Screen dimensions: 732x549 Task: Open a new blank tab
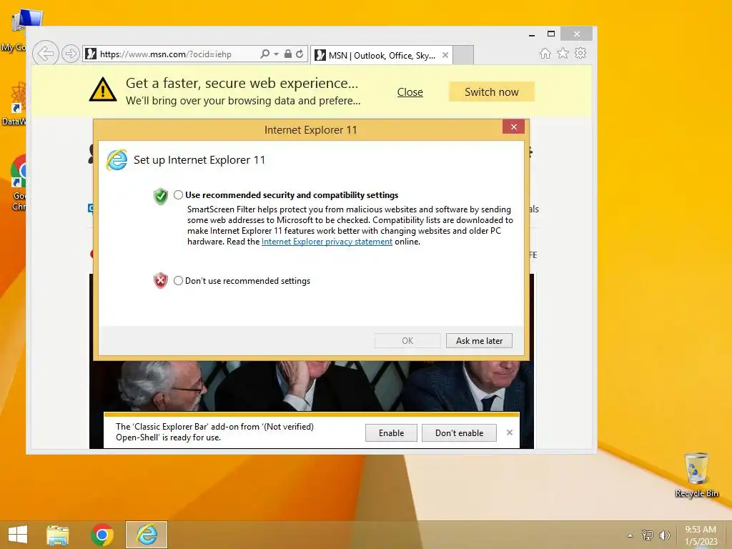tap(463, 55)
